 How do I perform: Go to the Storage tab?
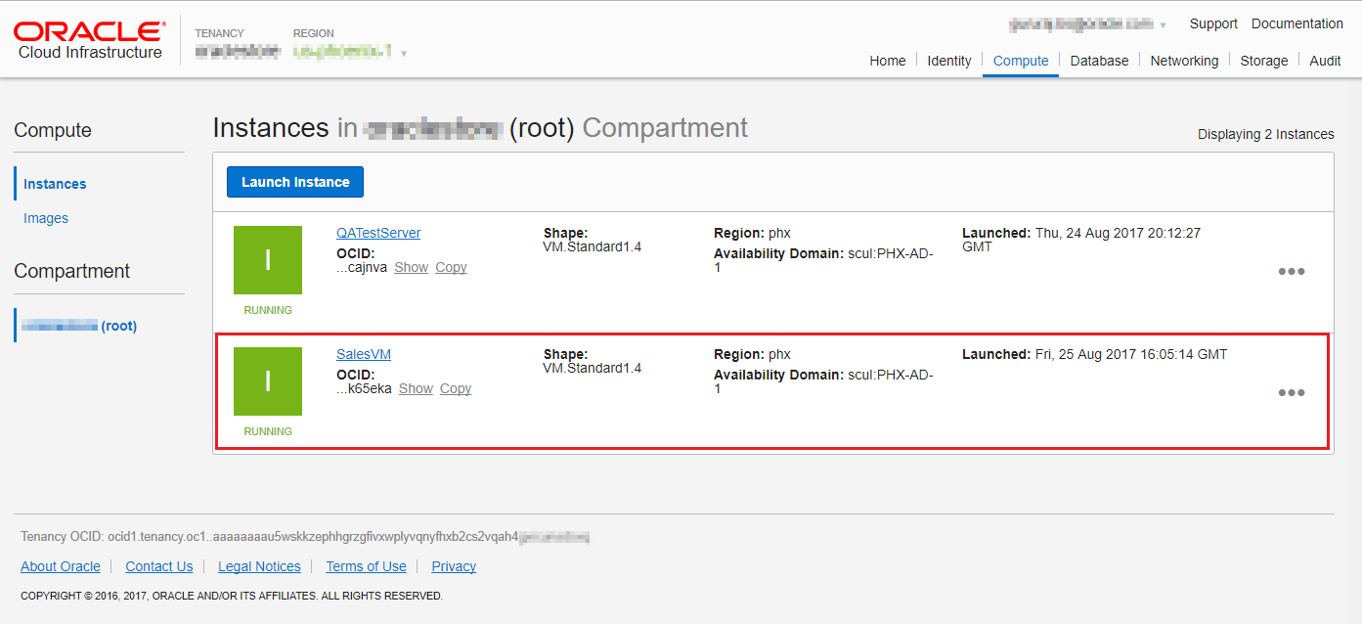[x=1263, y=61]
